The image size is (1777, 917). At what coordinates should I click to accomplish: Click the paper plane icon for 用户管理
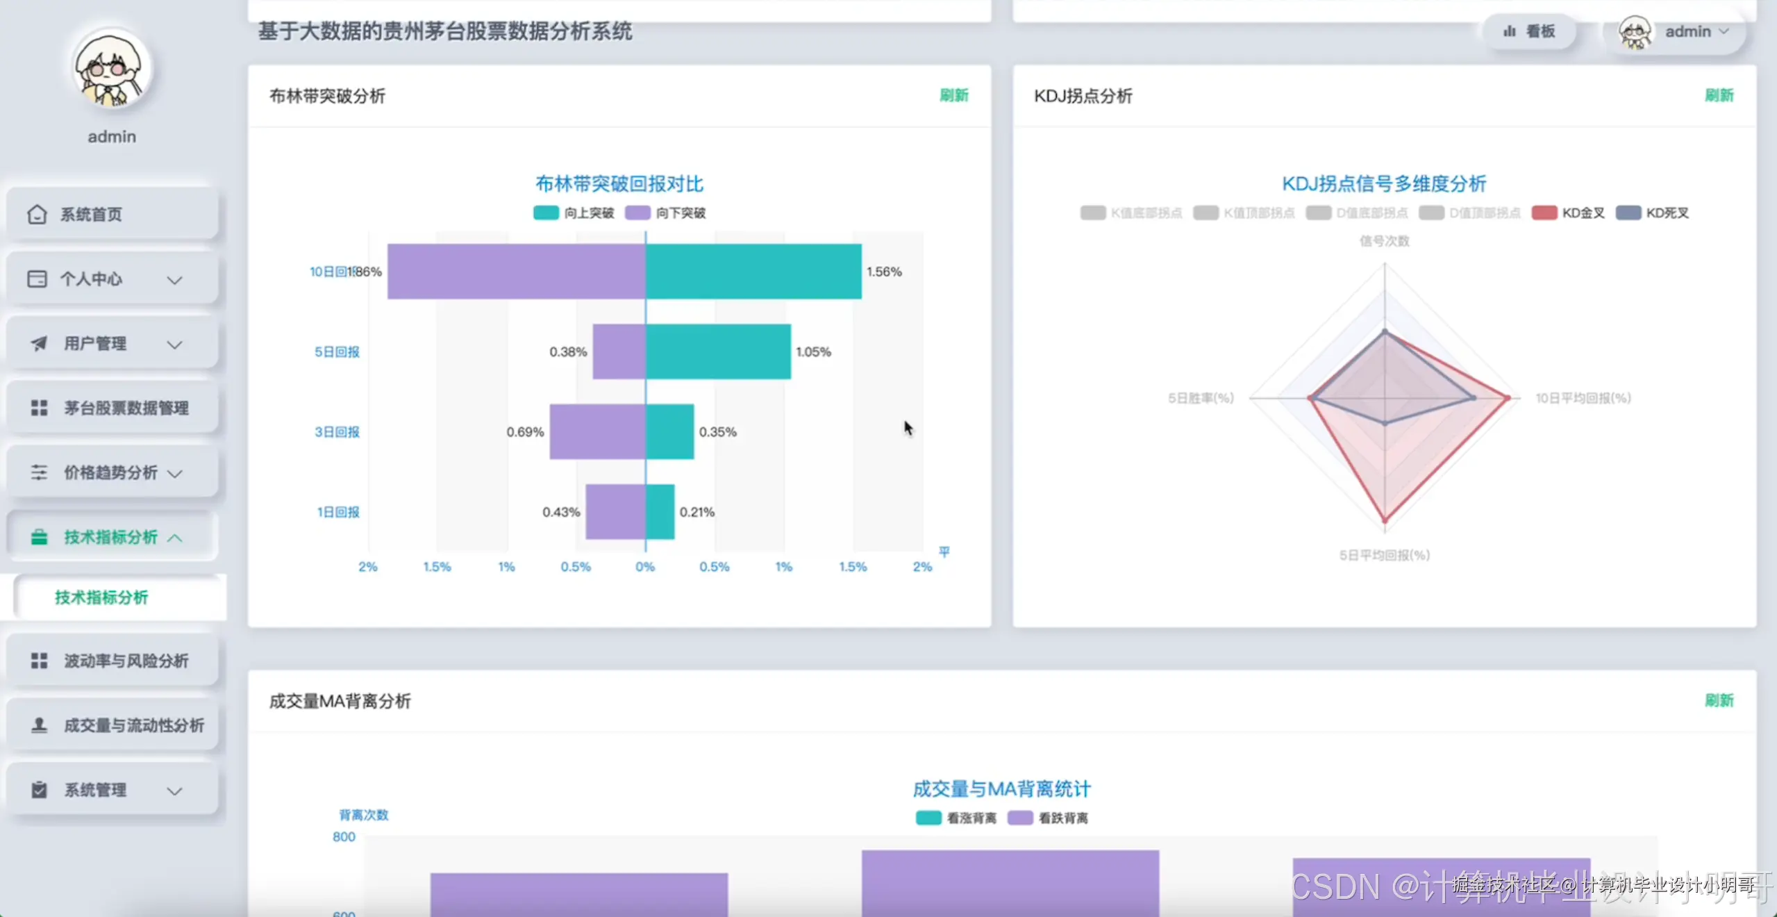[40, 344]
